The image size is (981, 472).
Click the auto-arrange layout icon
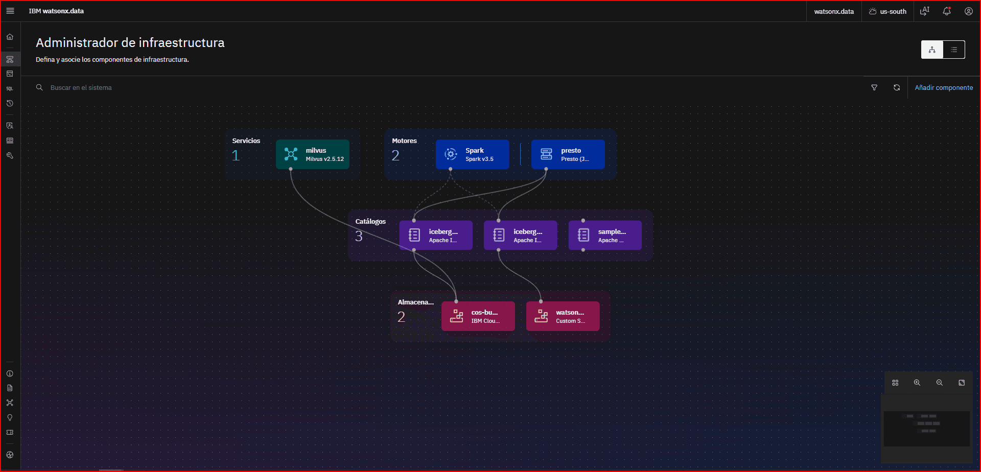[895, 383]
